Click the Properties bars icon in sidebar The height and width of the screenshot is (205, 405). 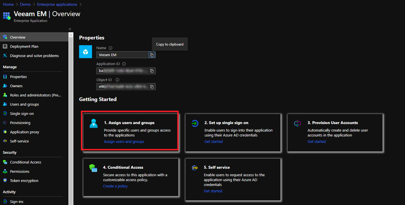(5, 77)
